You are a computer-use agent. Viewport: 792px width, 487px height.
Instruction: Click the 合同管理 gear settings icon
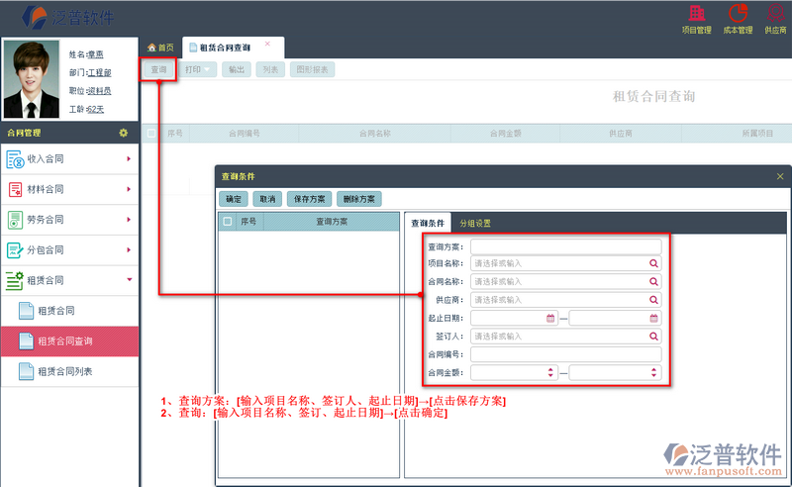coord(123,133)
